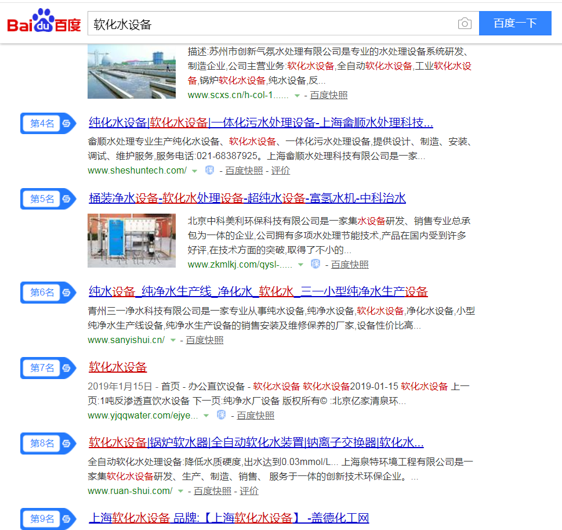This screenshot has width=562, height=530.
Task: Click the 百度一下 search button
Action: coord(515,23)
